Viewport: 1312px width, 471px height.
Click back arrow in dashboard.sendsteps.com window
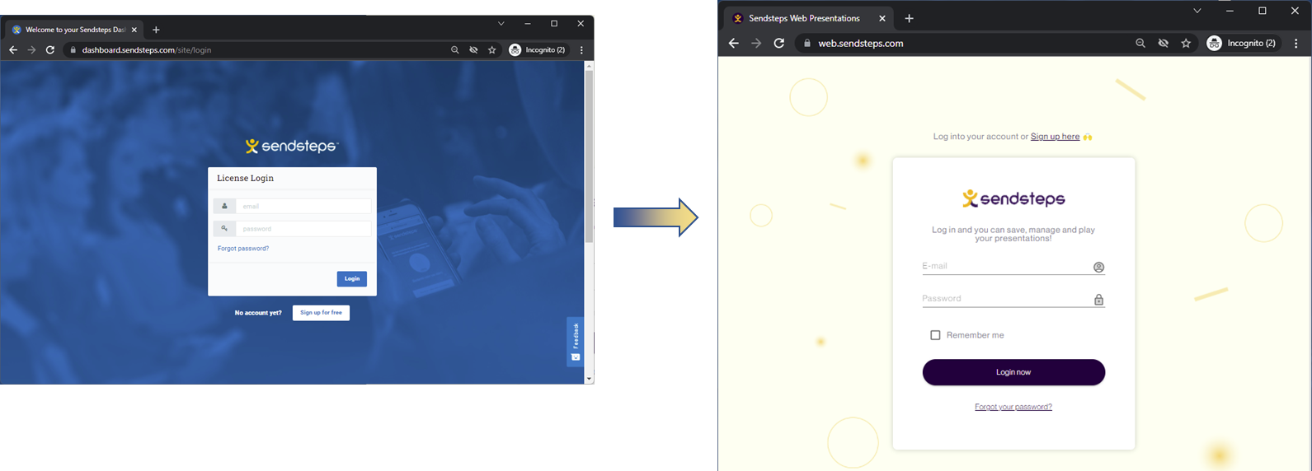pos(13,50)
